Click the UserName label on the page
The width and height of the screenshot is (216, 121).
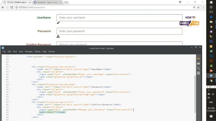tap(44, 17)
